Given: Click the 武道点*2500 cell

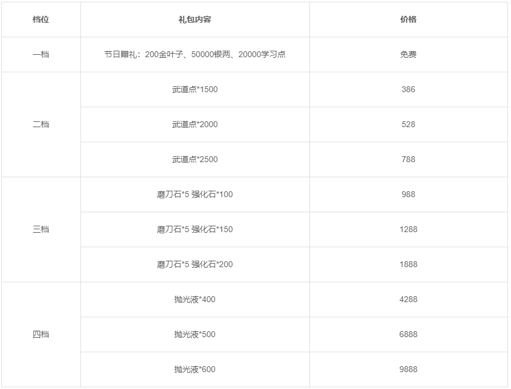Looking at the screenshot, I should pos(195,159).
